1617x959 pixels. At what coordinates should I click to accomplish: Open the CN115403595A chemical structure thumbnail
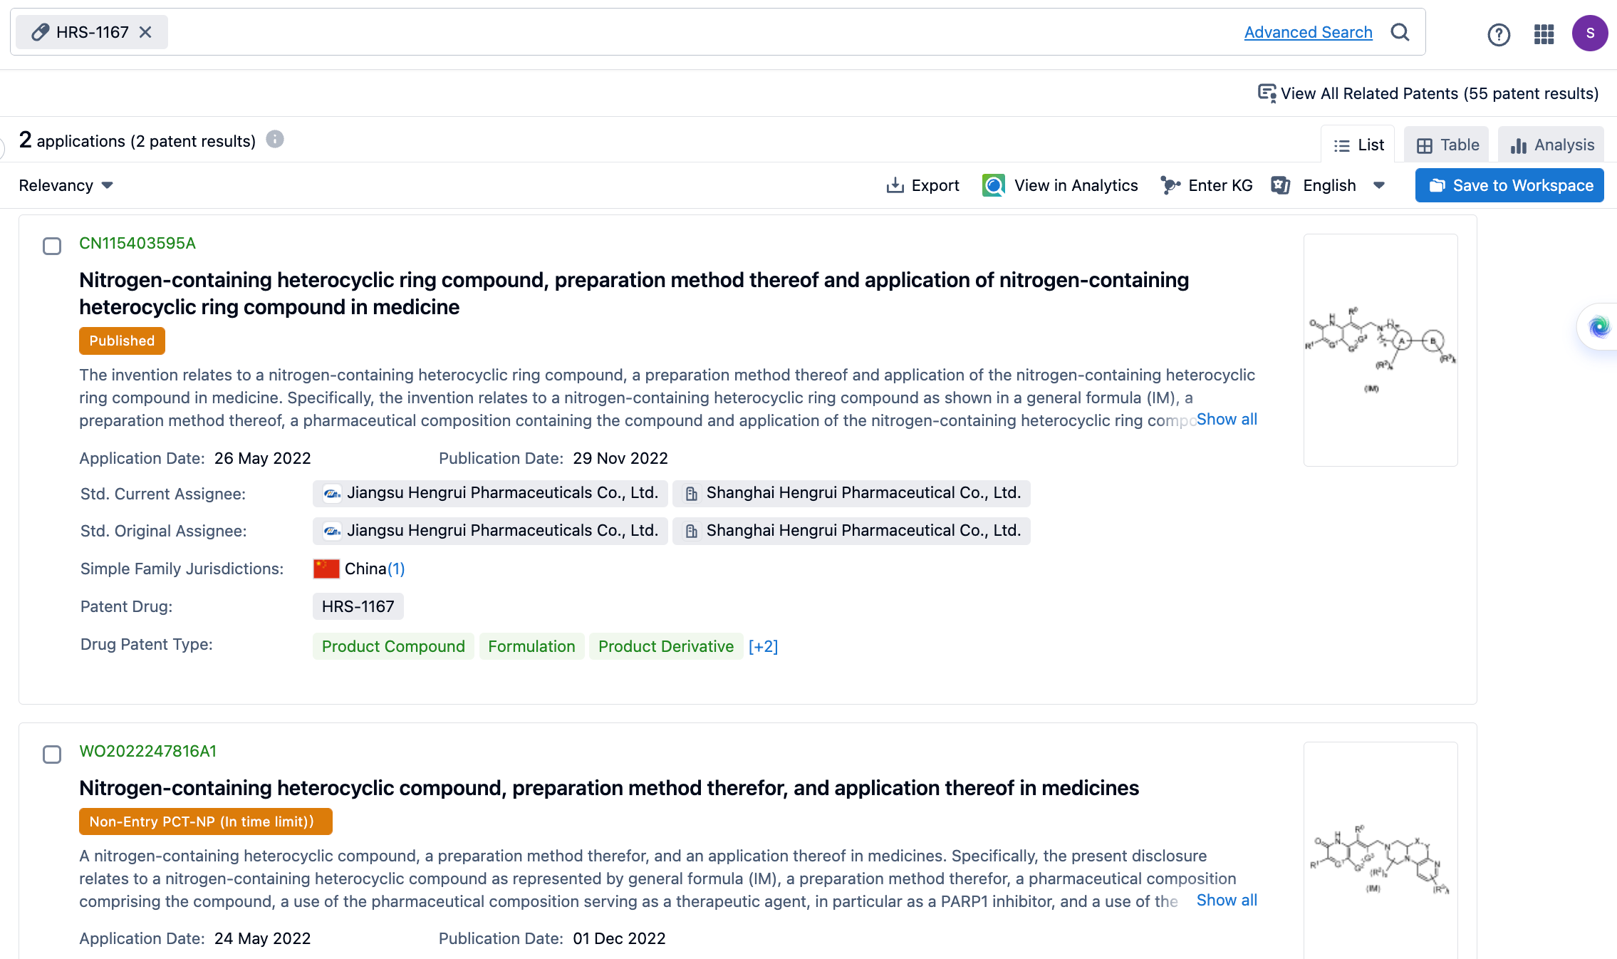click(x=1380, y=350)
